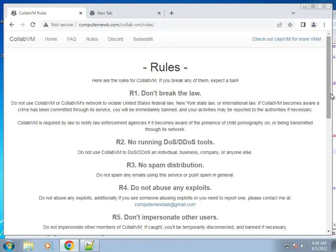Click the Not secure warning icon
Image resolution: width=336 pixels, height=252 pixels.
[46, 25]
